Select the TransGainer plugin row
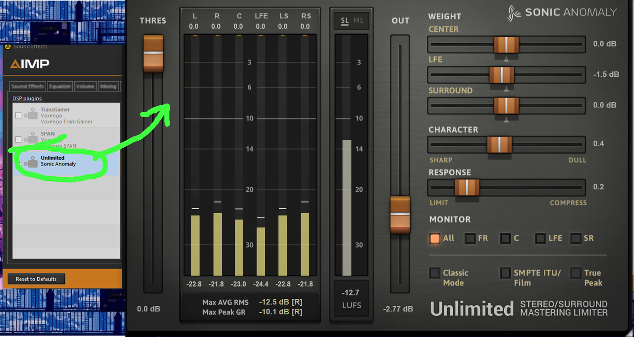634x337 pixels. 66,115
